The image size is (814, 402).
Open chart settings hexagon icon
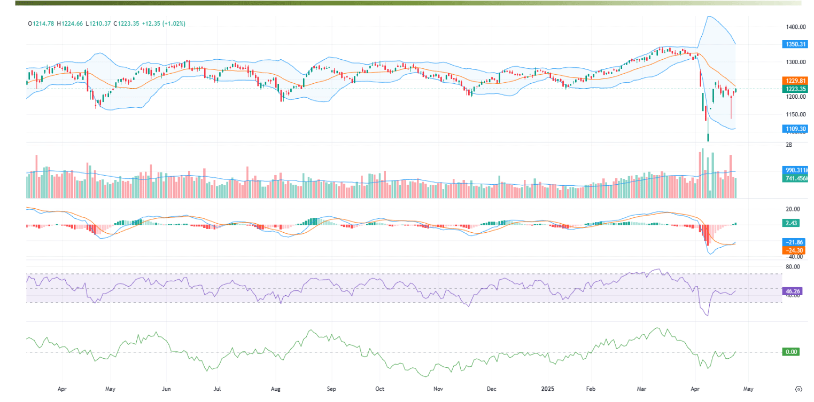click(799, 389)
